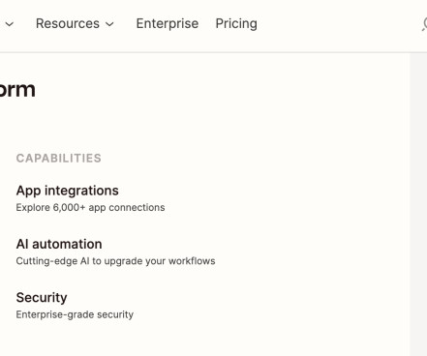Click 'Explore 6,000+ app connections' text
Viewport: 427px width, 356px height.
tap(90, 207)
